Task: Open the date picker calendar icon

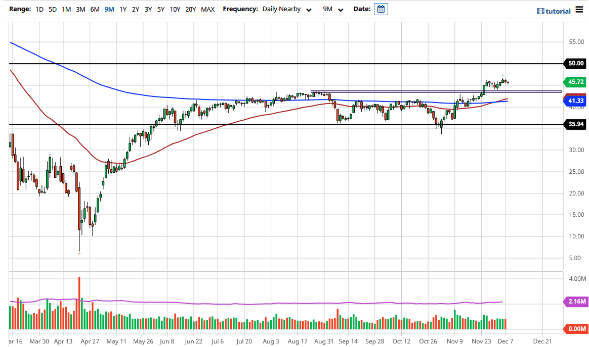Action: (x=381, y=9)
